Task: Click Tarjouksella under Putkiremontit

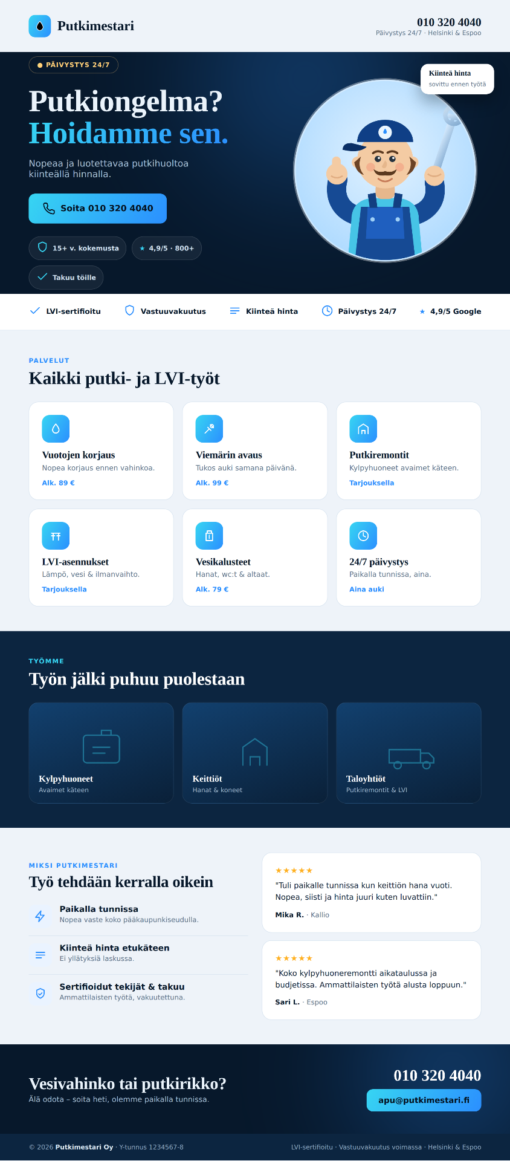Action: point(372,483)
